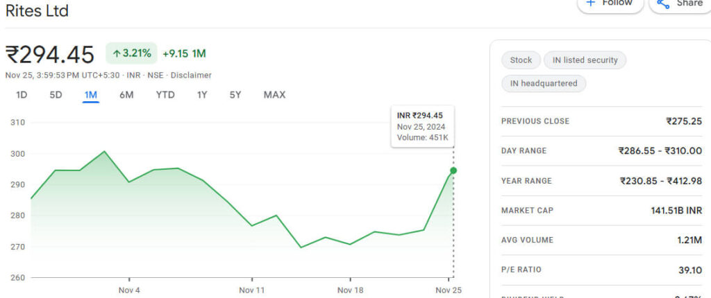Image resolution: width=711 pixels, height=298 pixels.
Task: Open the Disclaimer link
Action: [191, 75]
